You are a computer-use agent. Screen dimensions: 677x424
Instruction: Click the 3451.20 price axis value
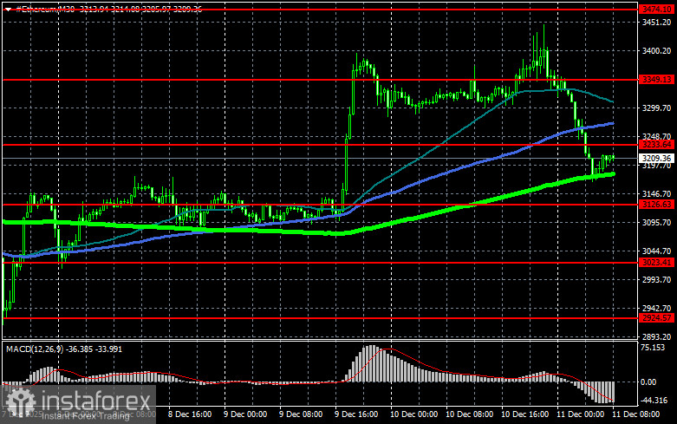click(x=656, y=23)
